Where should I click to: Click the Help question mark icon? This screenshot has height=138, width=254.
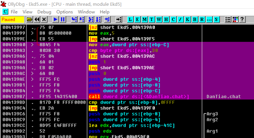242,20
